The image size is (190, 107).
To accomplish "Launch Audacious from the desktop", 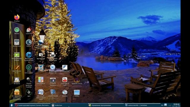I will [x=17, y=42].
